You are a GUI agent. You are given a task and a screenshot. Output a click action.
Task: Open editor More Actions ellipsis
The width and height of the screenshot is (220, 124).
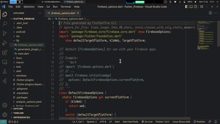tap(216, 13)
